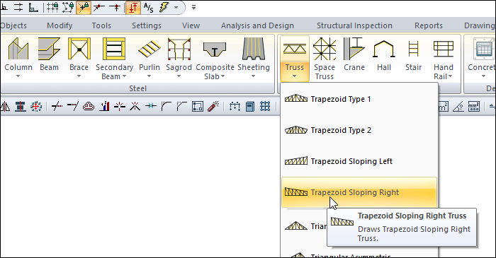Select the Purlin tool icon

[x=150, y=49]
